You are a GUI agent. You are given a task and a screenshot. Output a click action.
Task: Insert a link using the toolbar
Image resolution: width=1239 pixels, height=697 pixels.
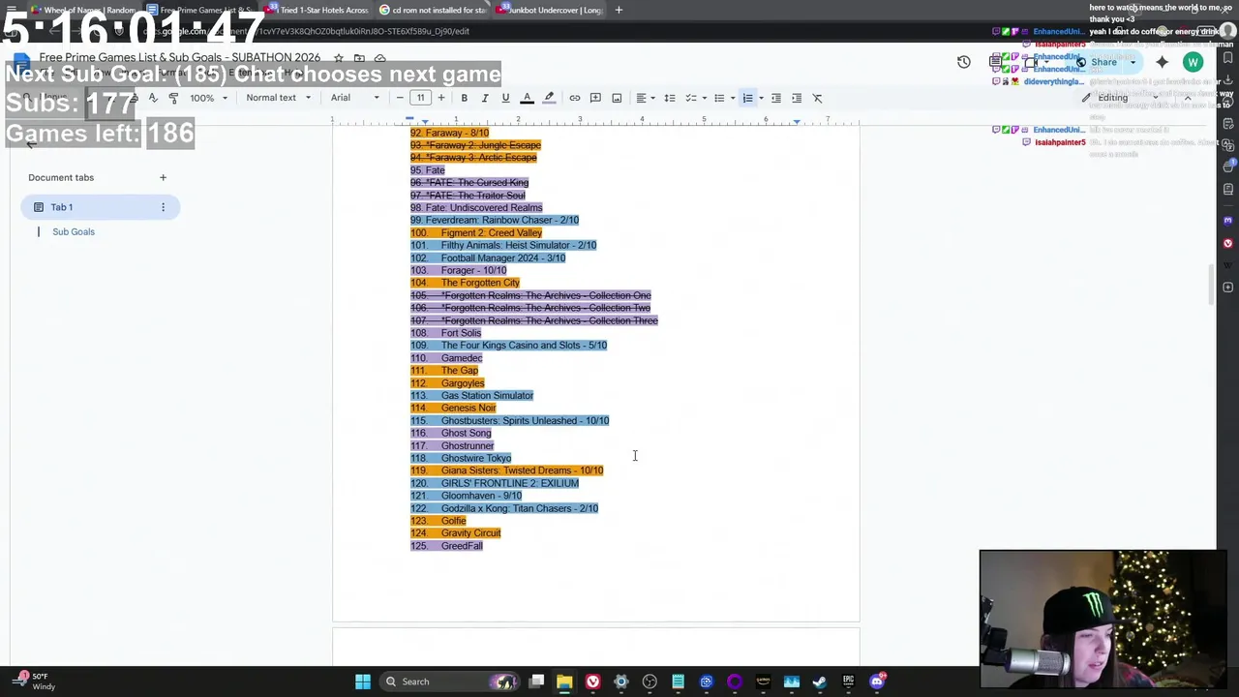pos(575,98)
